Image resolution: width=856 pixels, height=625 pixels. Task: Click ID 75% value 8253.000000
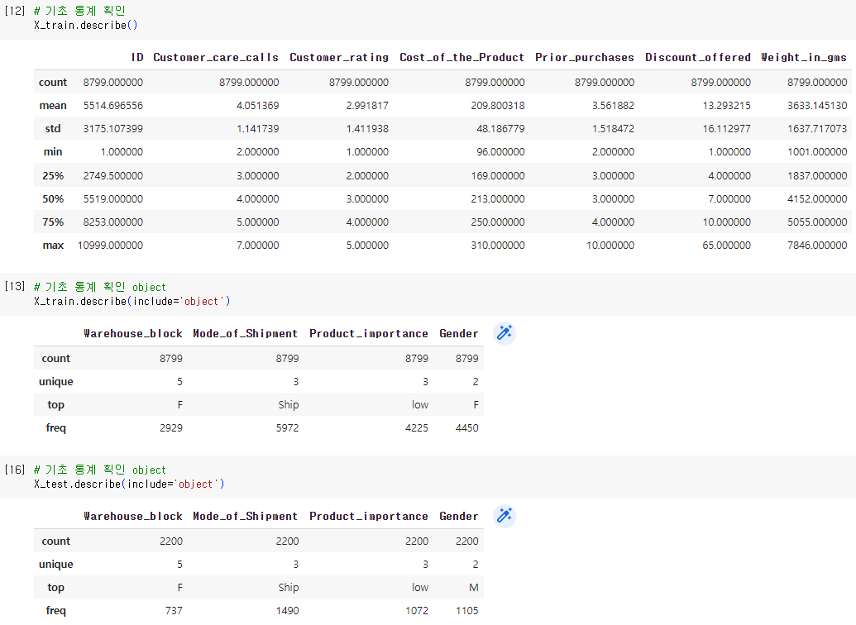113,222
